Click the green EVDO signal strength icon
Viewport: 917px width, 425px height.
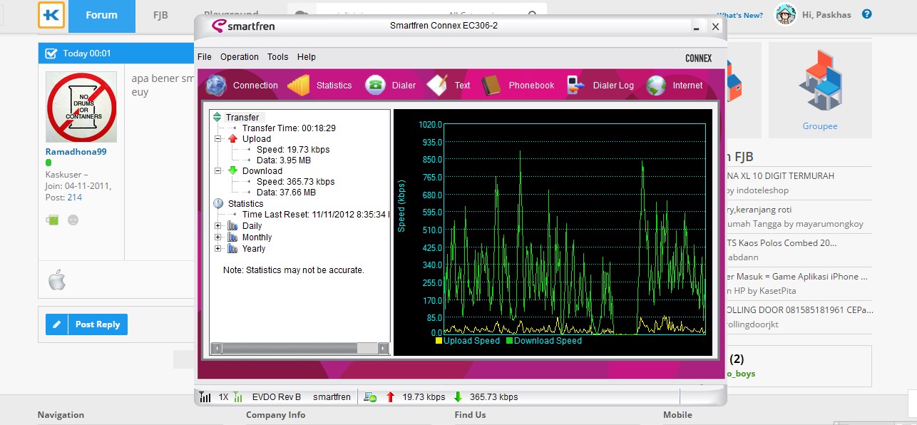[x=238, y=397]
